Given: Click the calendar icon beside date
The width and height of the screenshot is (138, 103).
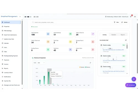Looking at the screenshot, I should [x=106, y=17].
